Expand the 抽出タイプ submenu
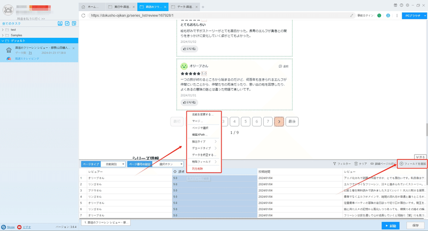The width and height of the screenshot is (428, 231). (204, 141)
